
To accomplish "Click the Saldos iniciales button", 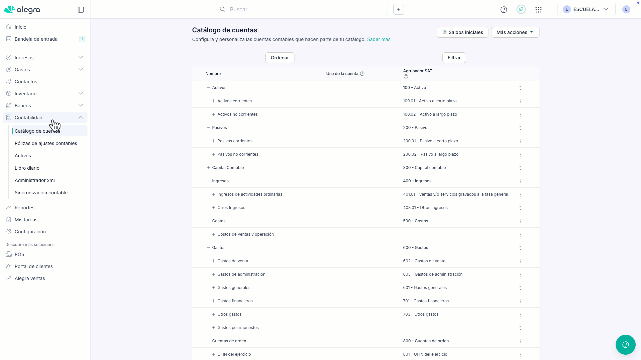I will [462, 32].
